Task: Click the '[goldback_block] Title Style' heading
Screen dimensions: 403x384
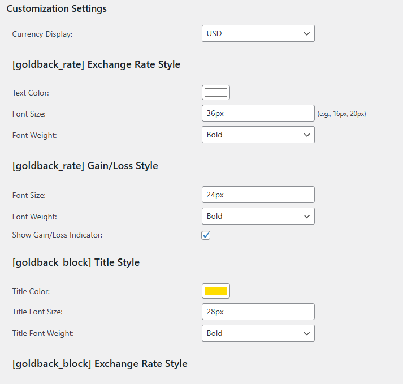Action: coord(76,262)
